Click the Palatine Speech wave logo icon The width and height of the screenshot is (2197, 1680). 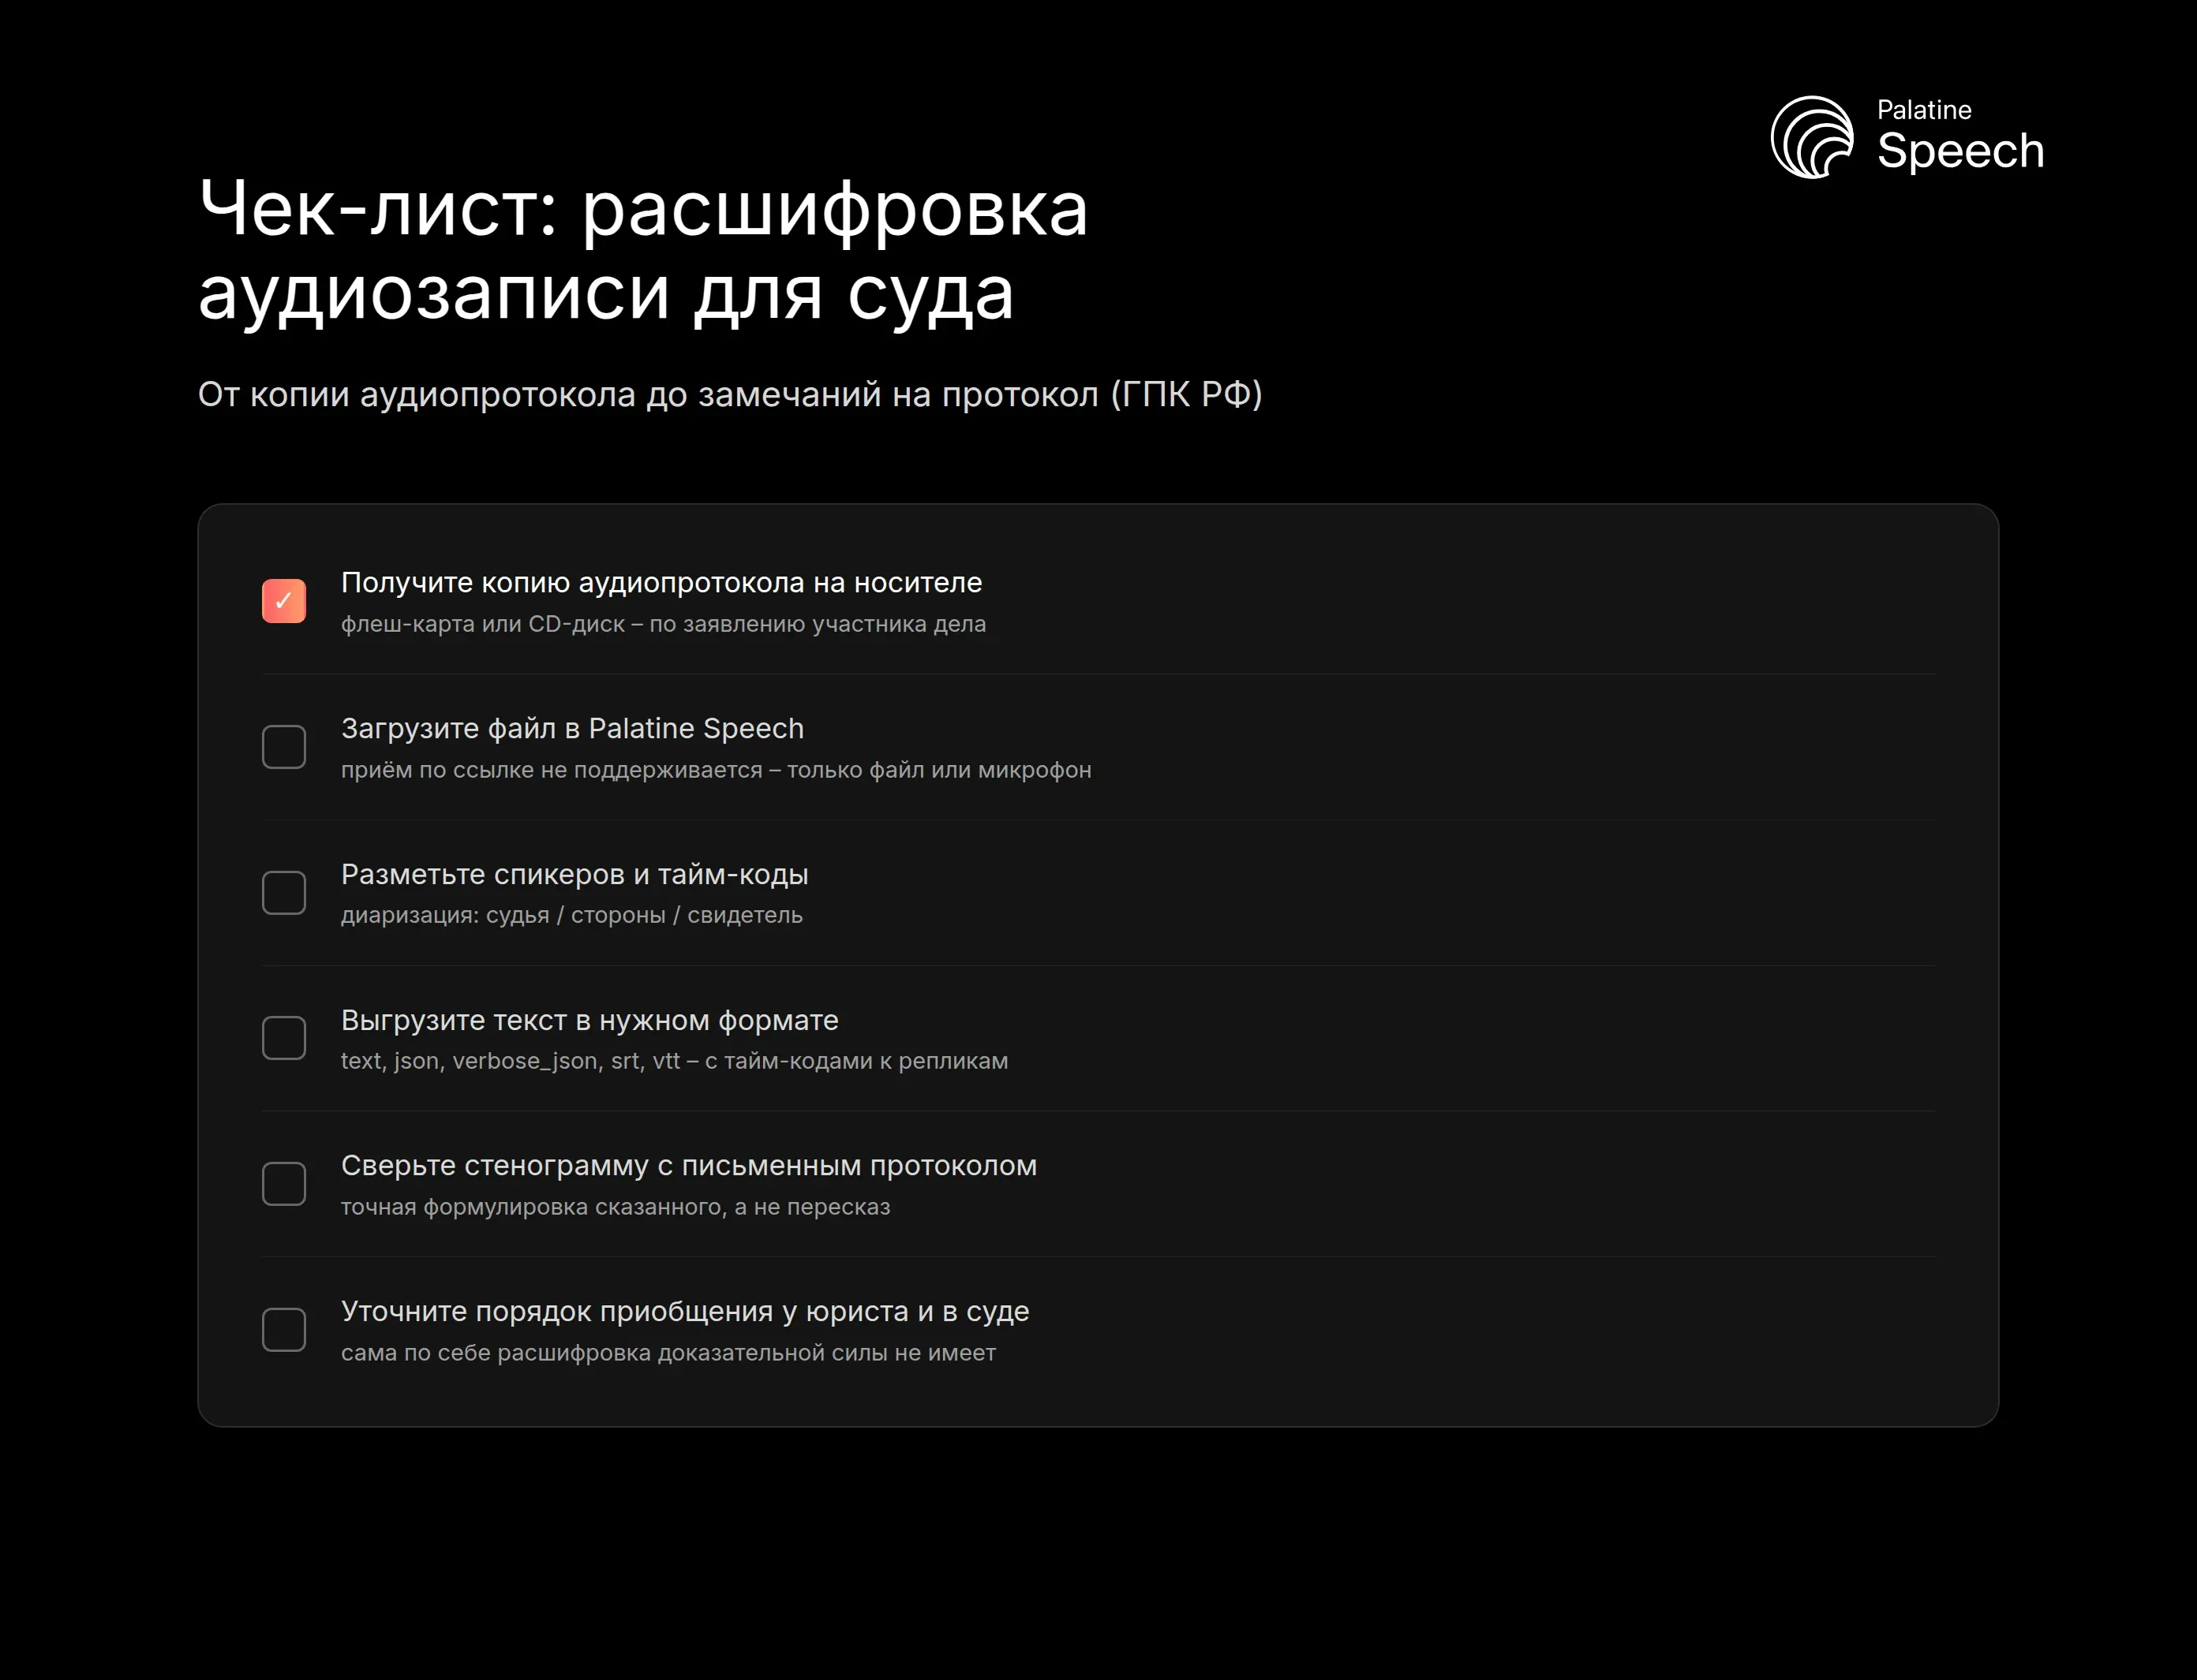[x=1812, y=137]
